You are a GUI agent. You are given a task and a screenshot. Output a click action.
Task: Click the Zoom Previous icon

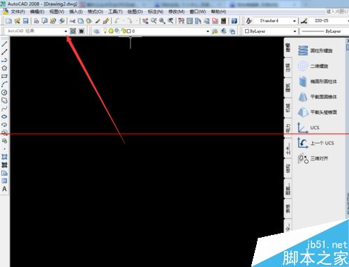170,21
